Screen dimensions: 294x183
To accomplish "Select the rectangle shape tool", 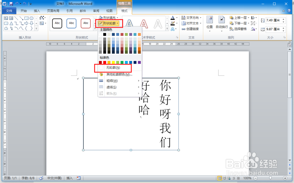I will point(26,18).
